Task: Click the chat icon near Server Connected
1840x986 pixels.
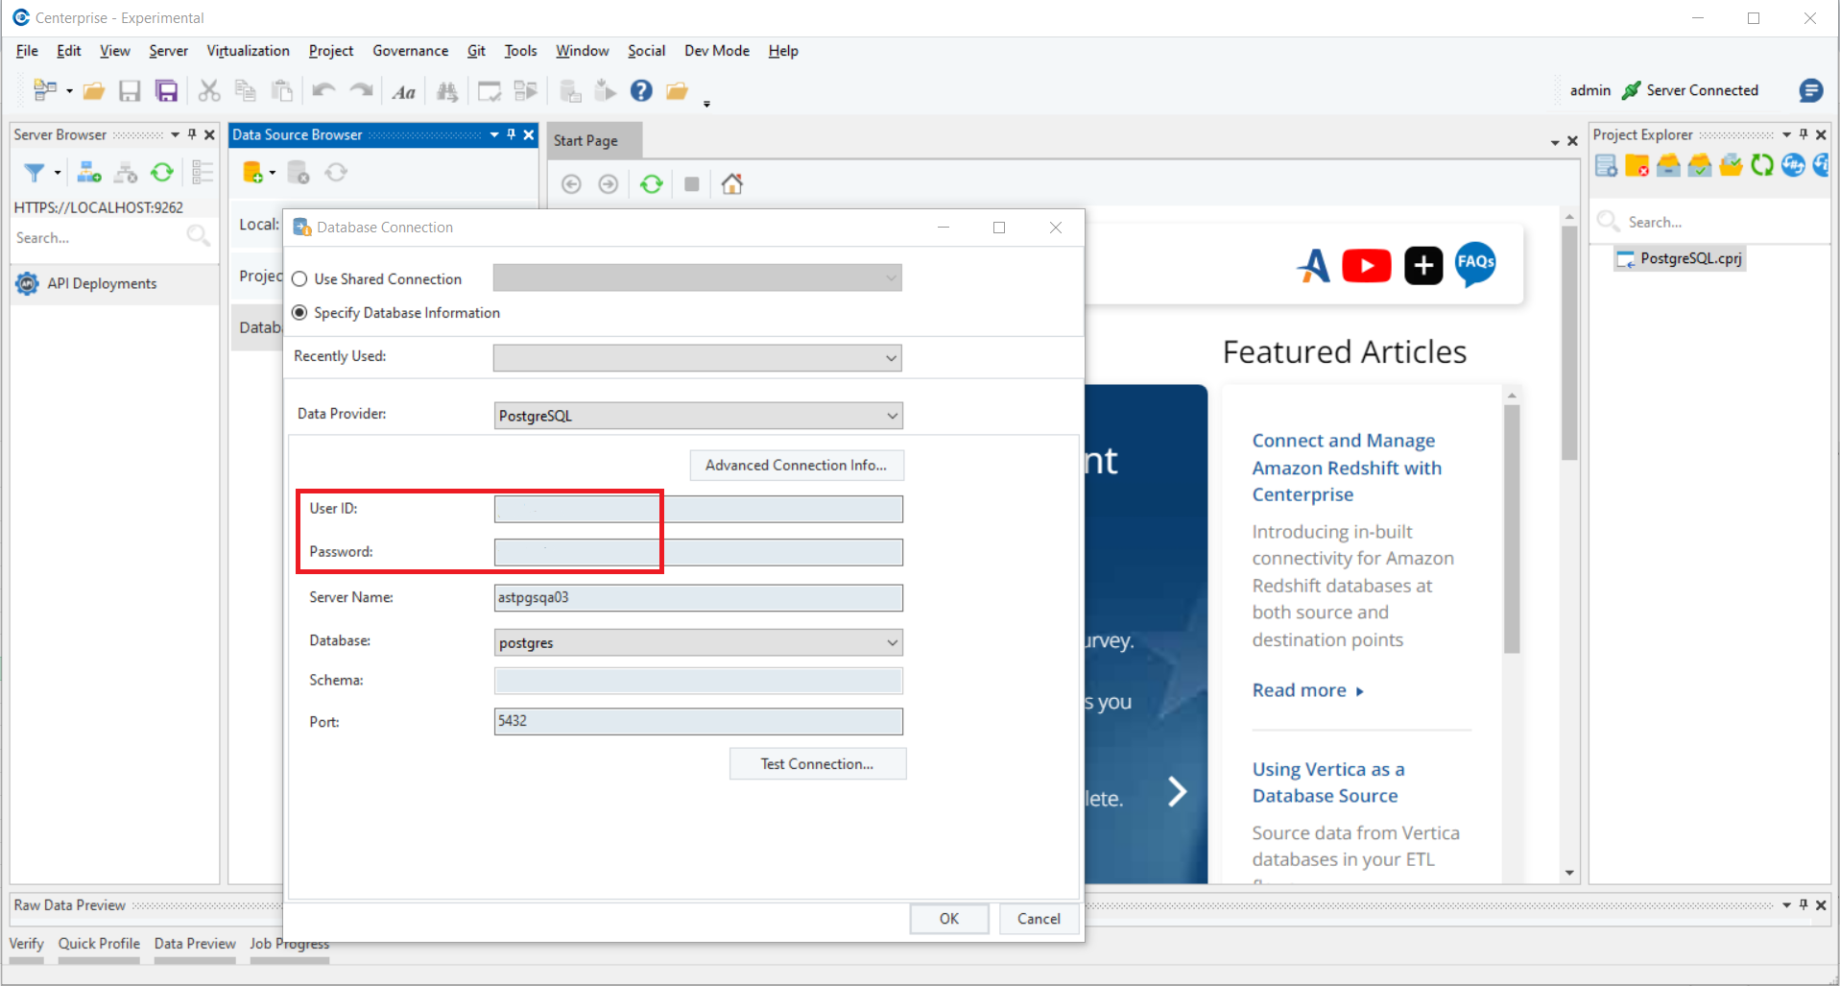Action: click(1810, 90)
